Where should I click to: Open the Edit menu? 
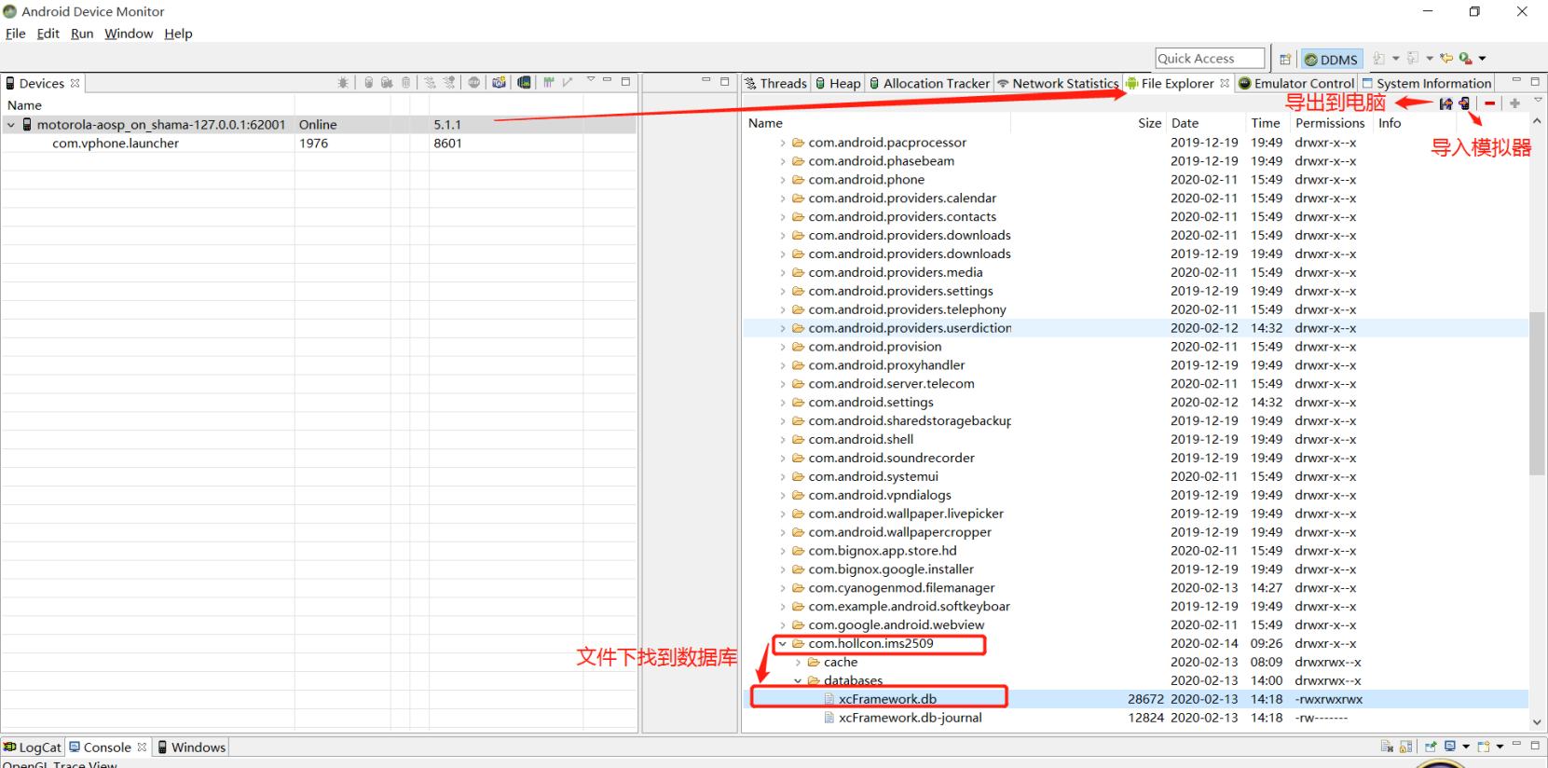48,34
